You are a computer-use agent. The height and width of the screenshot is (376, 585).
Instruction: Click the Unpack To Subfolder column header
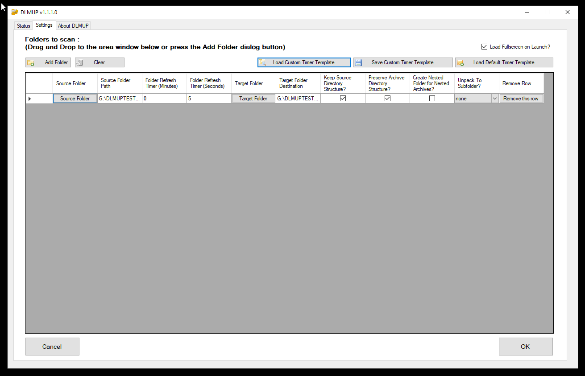[x=477, y=83]
